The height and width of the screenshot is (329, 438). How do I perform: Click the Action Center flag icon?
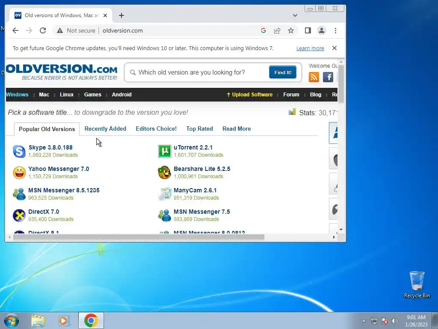(x=385, y=321)
